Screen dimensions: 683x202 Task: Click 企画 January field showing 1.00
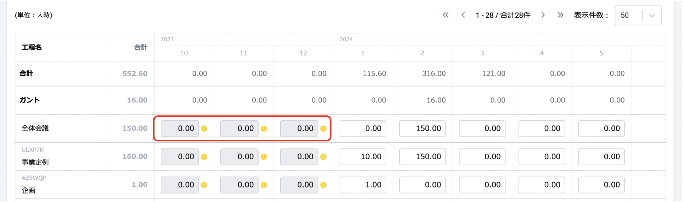(363, 185)
